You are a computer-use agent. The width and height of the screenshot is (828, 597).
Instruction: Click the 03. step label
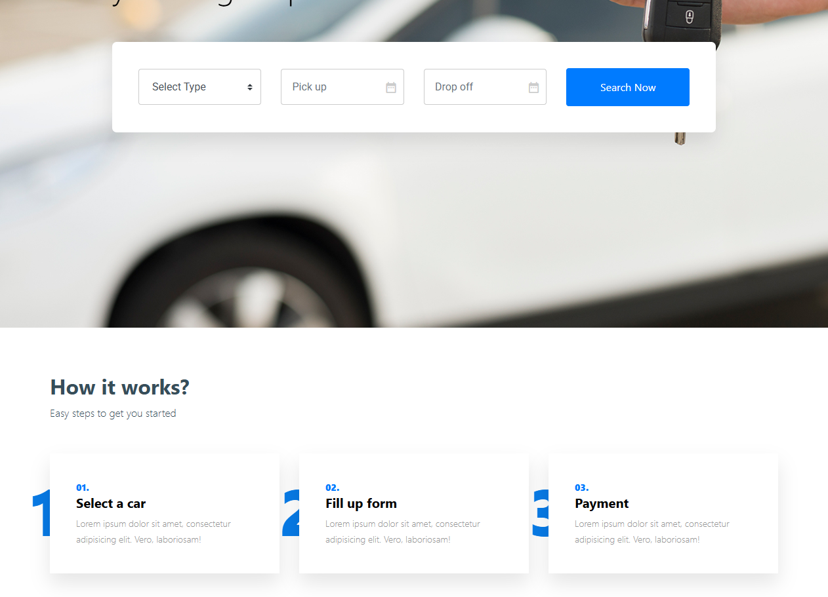(582, 488)
